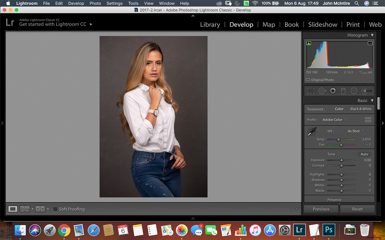Collapse the Histogram panel

click(x=372, y=35)
